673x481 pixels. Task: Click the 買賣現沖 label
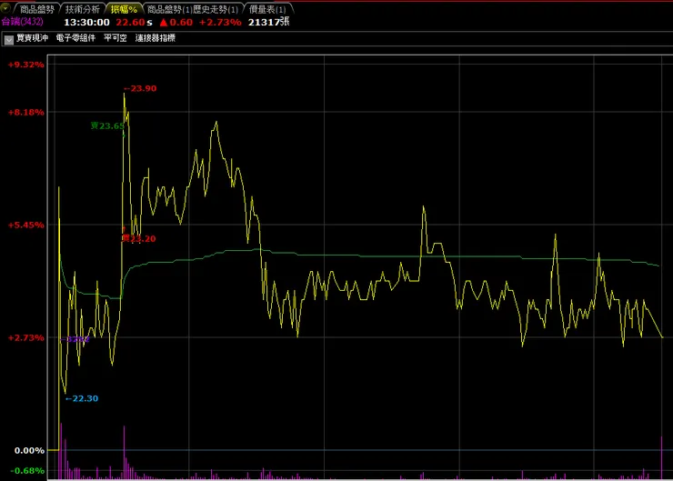tap(32, 38)
